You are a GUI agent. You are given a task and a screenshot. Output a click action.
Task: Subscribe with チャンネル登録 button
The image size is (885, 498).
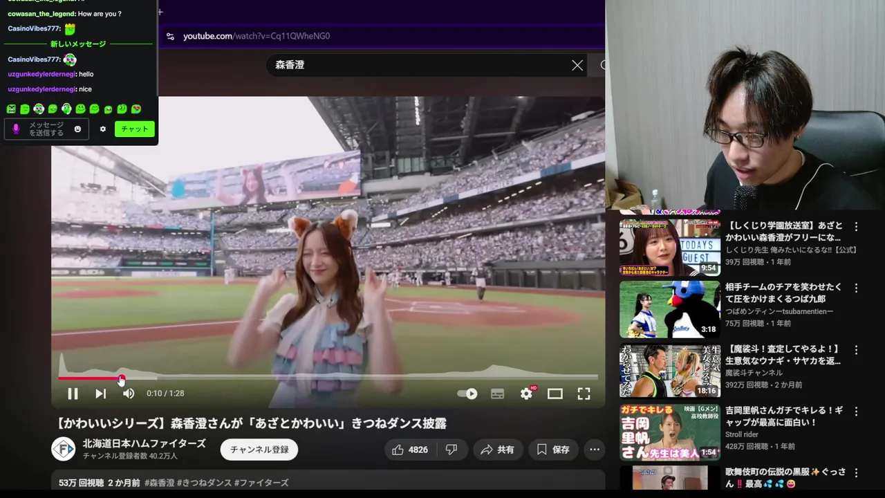(259, 450)
